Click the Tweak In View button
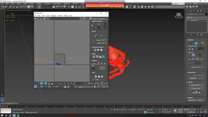The height and width of the screenshot is (117, 208). coord(196,88)
